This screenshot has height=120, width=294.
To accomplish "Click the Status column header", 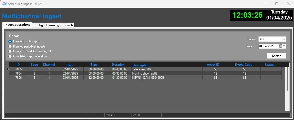I will tap(269, 65).
